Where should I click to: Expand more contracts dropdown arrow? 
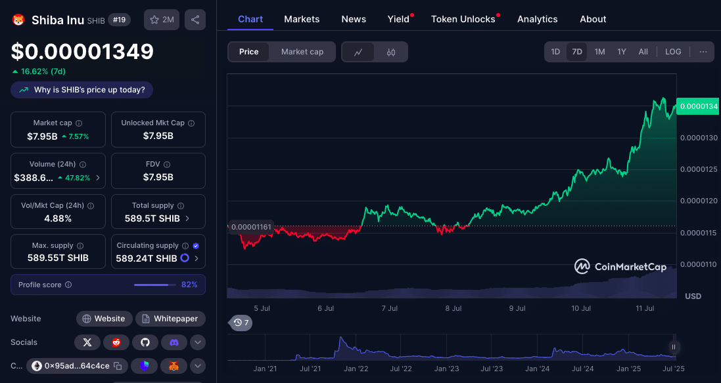[198, 365]
